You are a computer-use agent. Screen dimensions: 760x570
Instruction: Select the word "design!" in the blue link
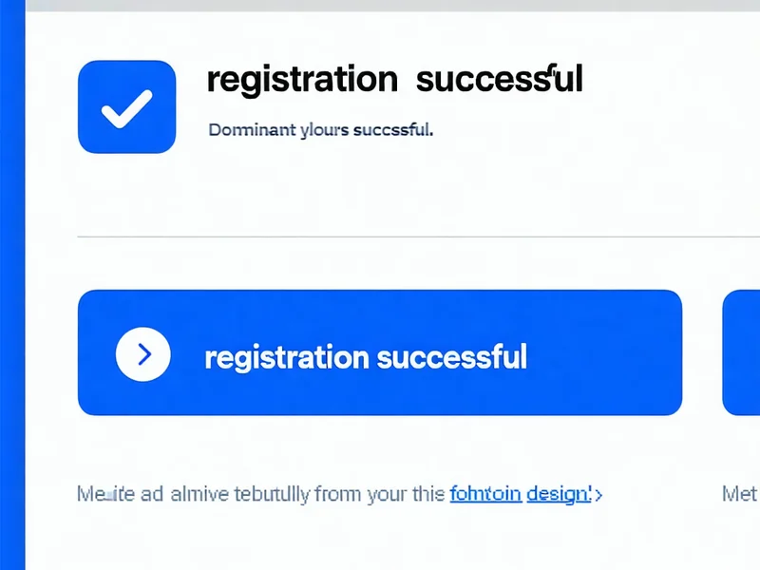(559, 494)
